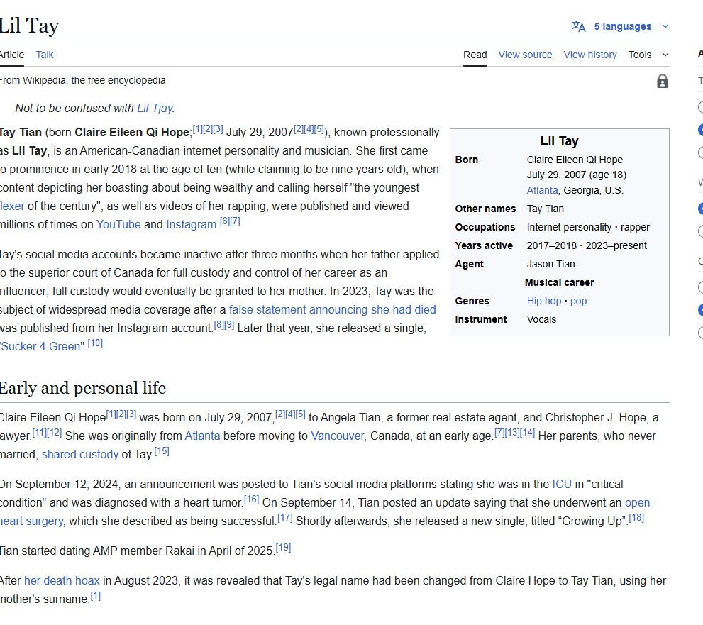Click the Years active label
The image size is (703, 625).
pos(484,245)
